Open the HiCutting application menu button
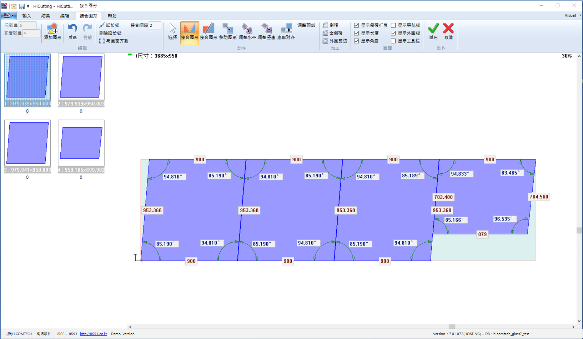The height and width of the screenshot is (339, 583). 8,16
